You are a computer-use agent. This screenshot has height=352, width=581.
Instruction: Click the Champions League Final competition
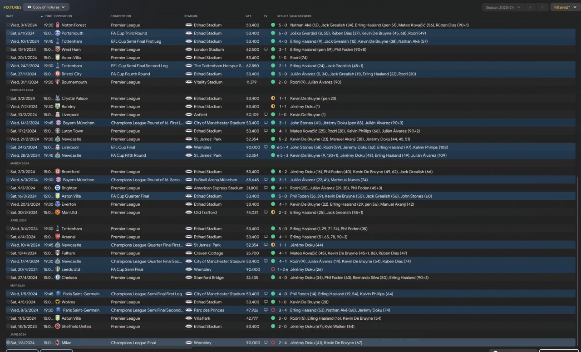tap(134, 343)
